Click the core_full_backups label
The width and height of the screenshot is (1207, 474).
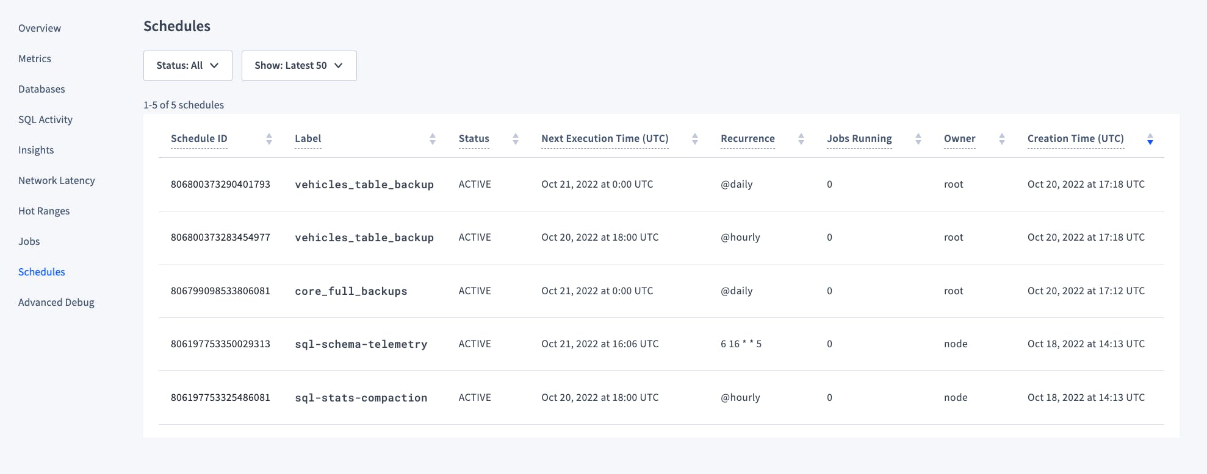[351, 291]
